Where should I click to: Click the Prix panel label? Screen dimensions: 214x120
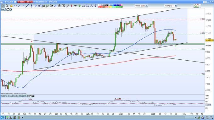[x=3, y=9]
